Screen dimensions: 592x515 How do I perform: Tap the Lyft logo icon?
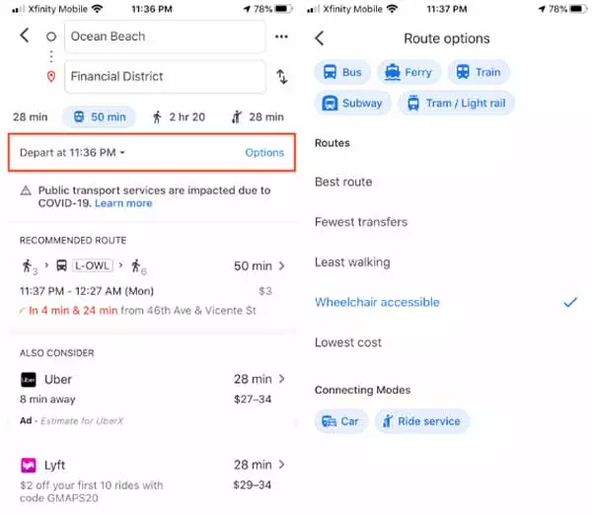click(29, 465)
